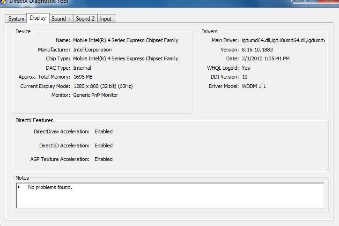This screenshot has width=339, height=226.
Task: Click the 1695 MB total memory value
Action: tap(83, 77)
